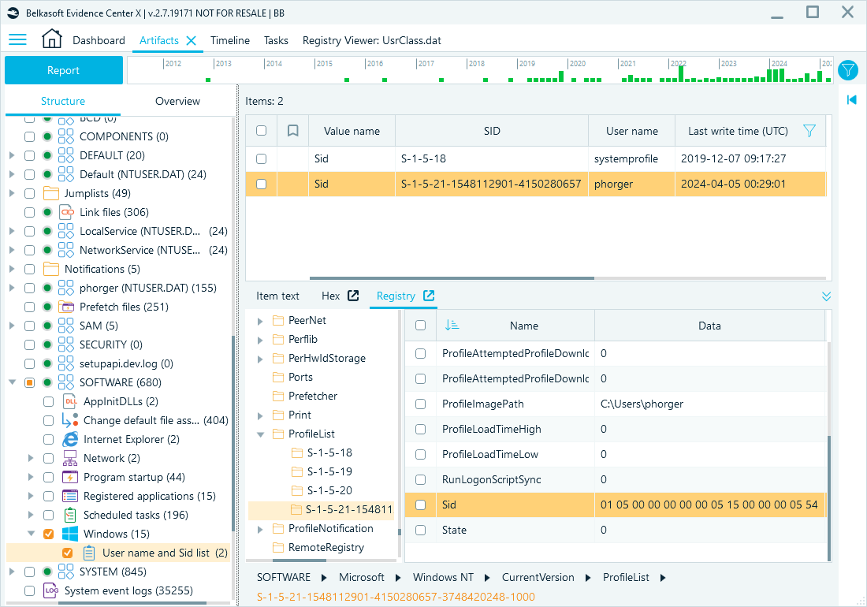Click the 2022 bar in the timeline histogram
Screen dimensions: 867x607
click(x=681, y=74)
